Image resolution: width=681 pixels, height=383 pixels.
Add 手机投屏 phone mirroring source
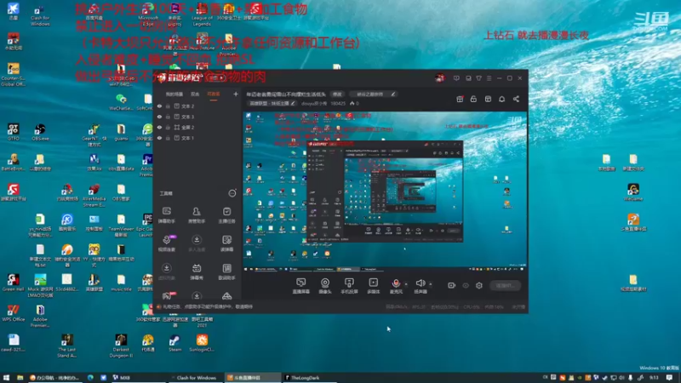349,286
